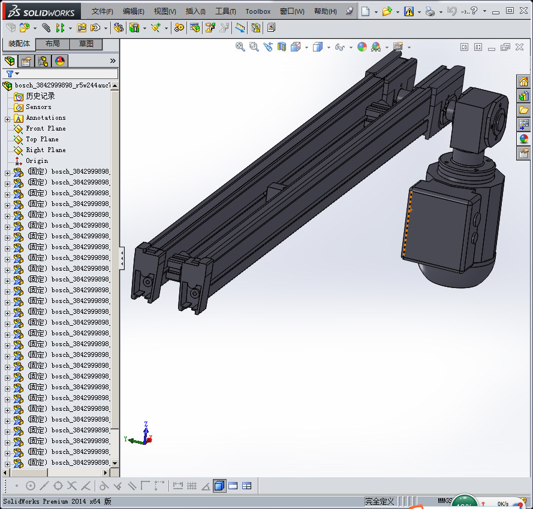Open the Toolbox menu

[x=258, y=11]
